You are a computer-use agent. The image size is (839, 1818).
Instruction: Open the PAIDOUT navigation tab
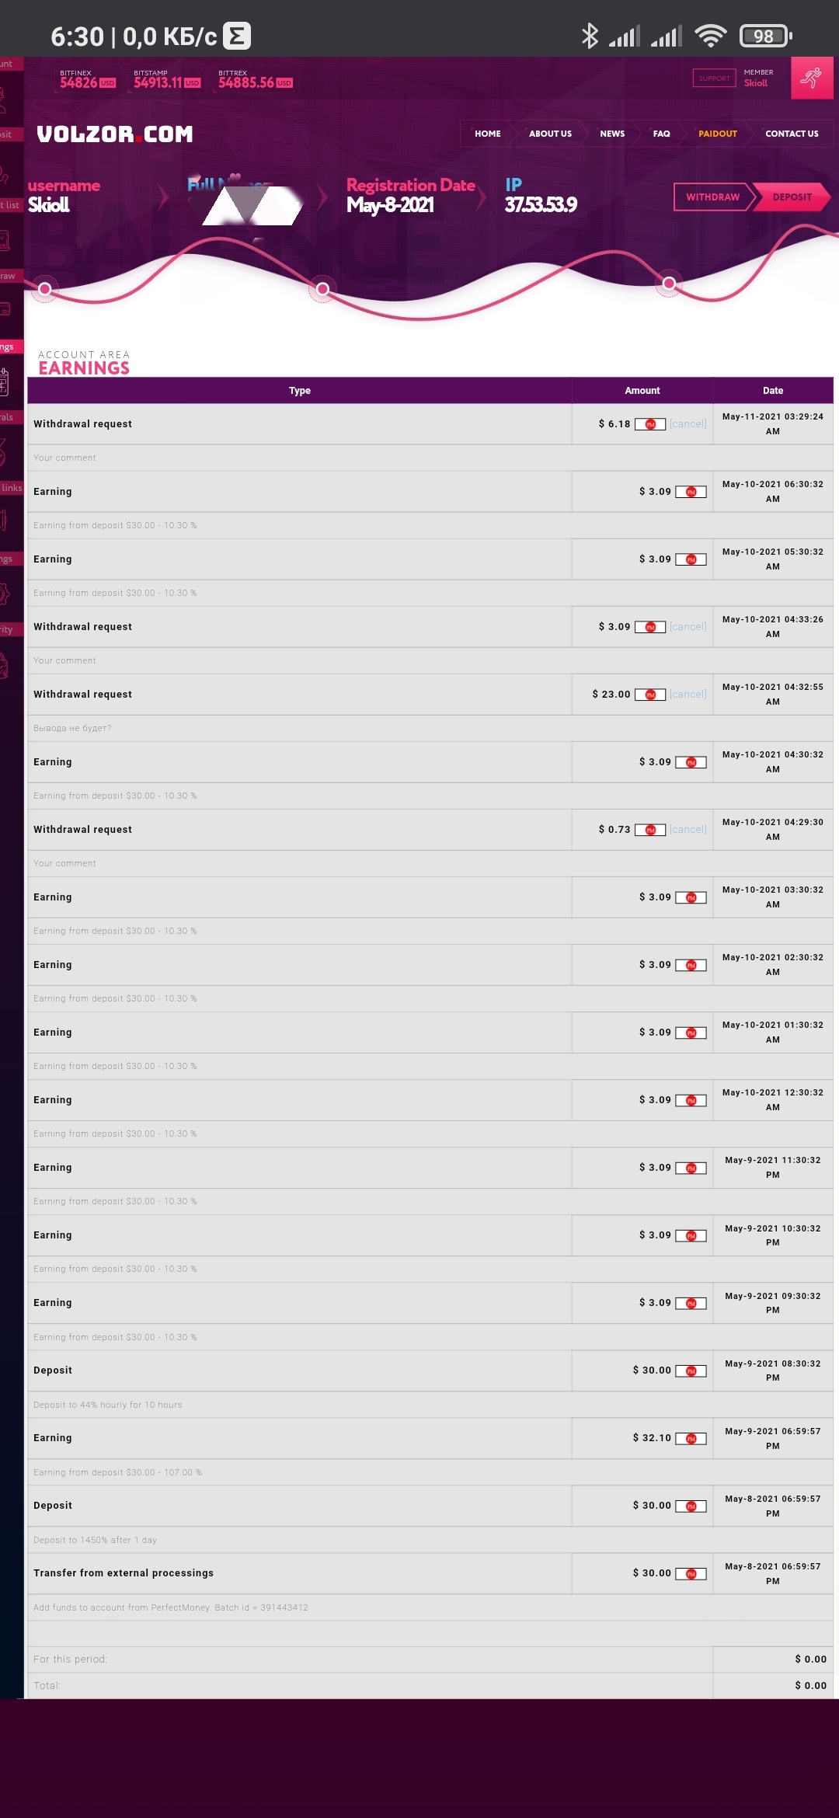[x=718, y=134]
